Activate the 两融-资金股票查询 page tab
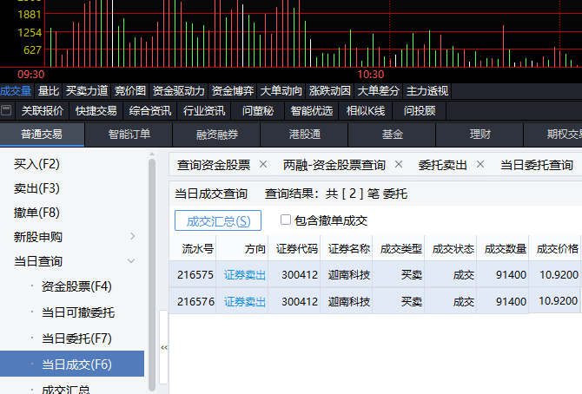582x394 pixels. 334,165
